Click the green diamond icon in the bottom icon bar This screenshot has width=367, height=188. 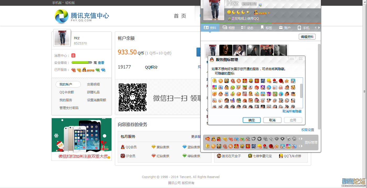coord(242,139)
